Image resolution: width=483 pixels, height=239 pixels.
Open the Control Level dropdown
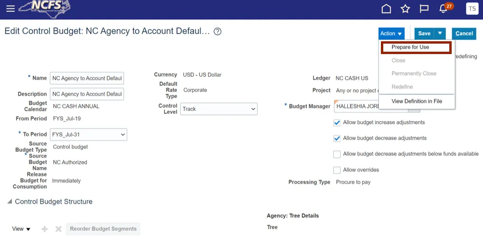point(219,109)
